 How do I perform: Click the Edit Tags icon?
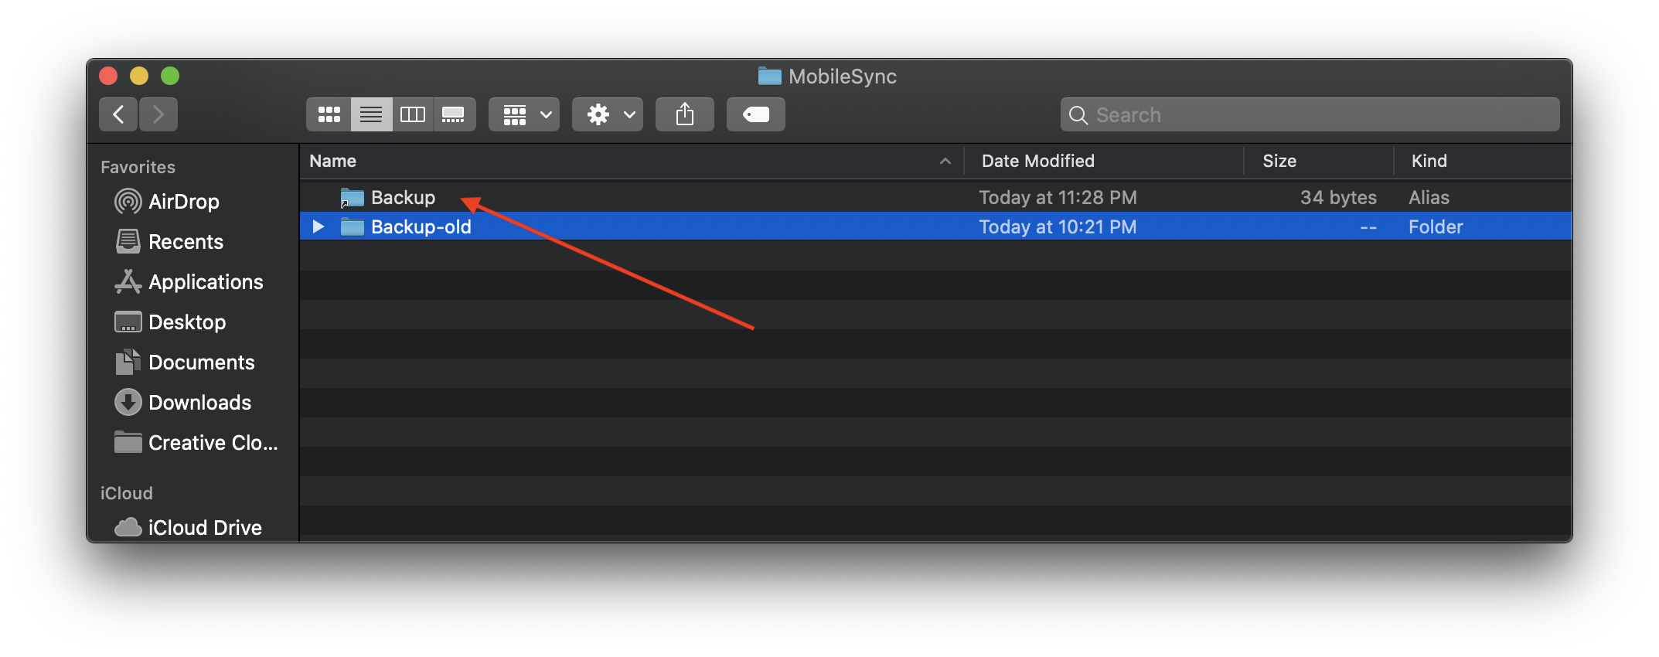tap(755, 114)
